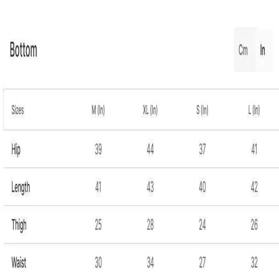Click the Bottom section heading

[23, 50]
